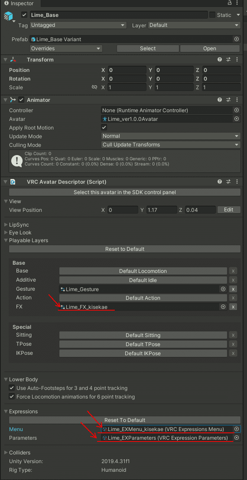Click Reset To Default under Expressions
The width and height of the screenshot is (247, 480).
[125, 420]
